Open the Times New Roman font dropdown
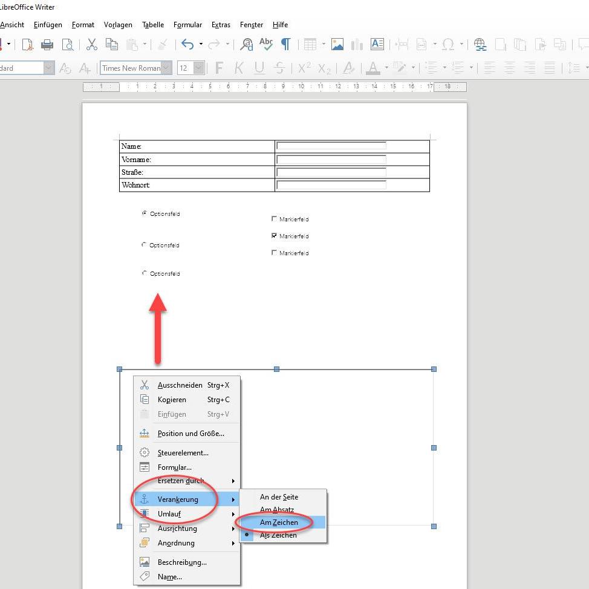 click(x=166, y=68)
